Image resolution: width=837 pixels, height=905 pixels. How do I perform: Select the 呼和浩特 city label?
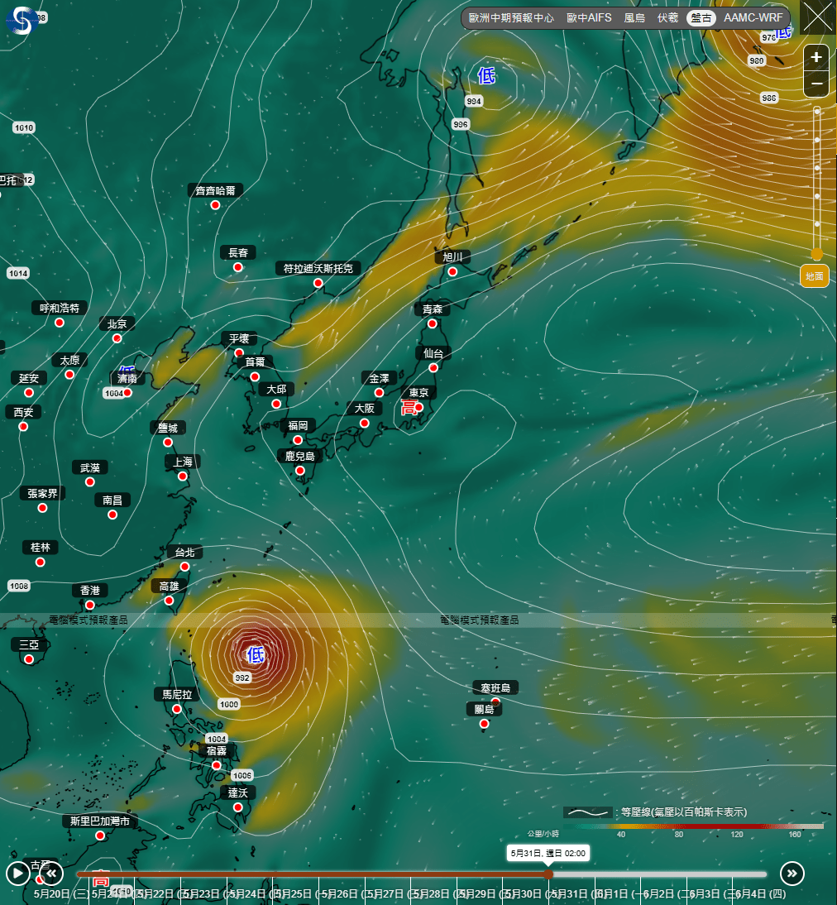click(60, 309)
